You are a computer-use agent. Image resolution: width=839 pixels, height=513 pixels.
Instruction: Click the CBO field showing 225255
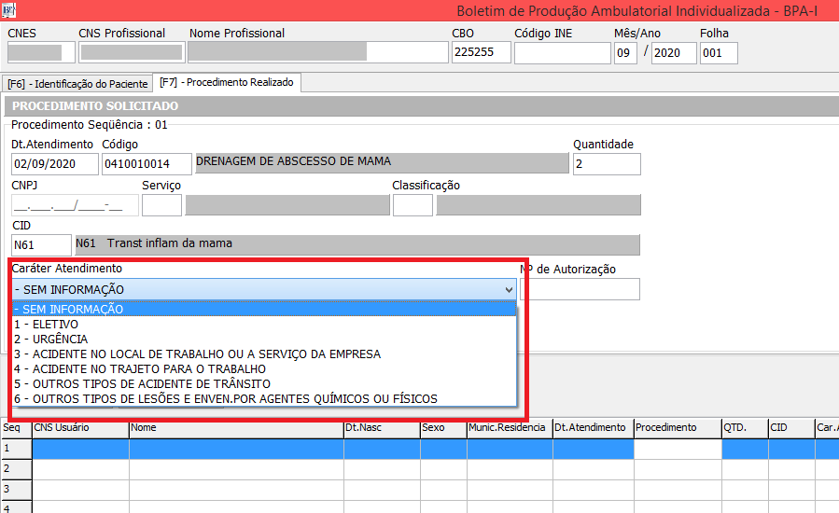click(480, 53)
